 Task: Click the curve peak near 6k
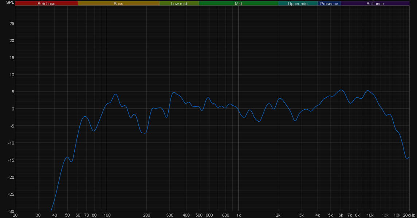pyautogui.click(x=342, y=90)
